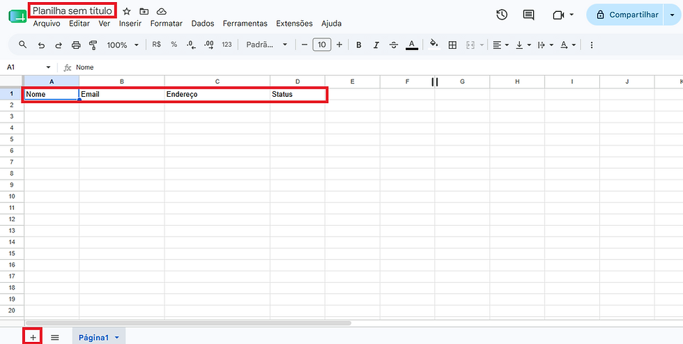Open the Ferramentas menu
This screenshot has height=344, width=683.
[245, 24]
